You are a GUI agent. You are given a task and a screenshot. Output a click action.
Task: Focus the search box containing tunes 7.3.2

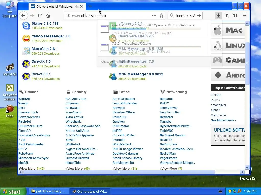[185, 15]
